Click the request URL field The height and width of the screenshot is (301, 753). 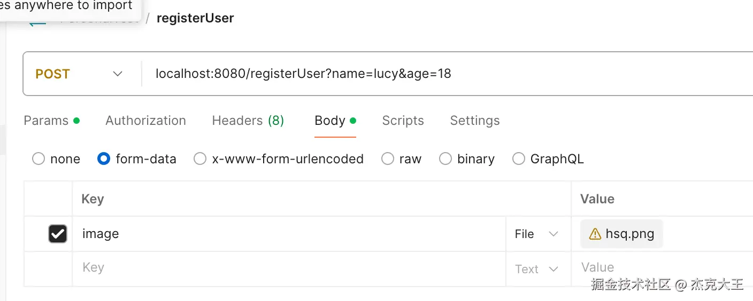[x=374, y=74]
